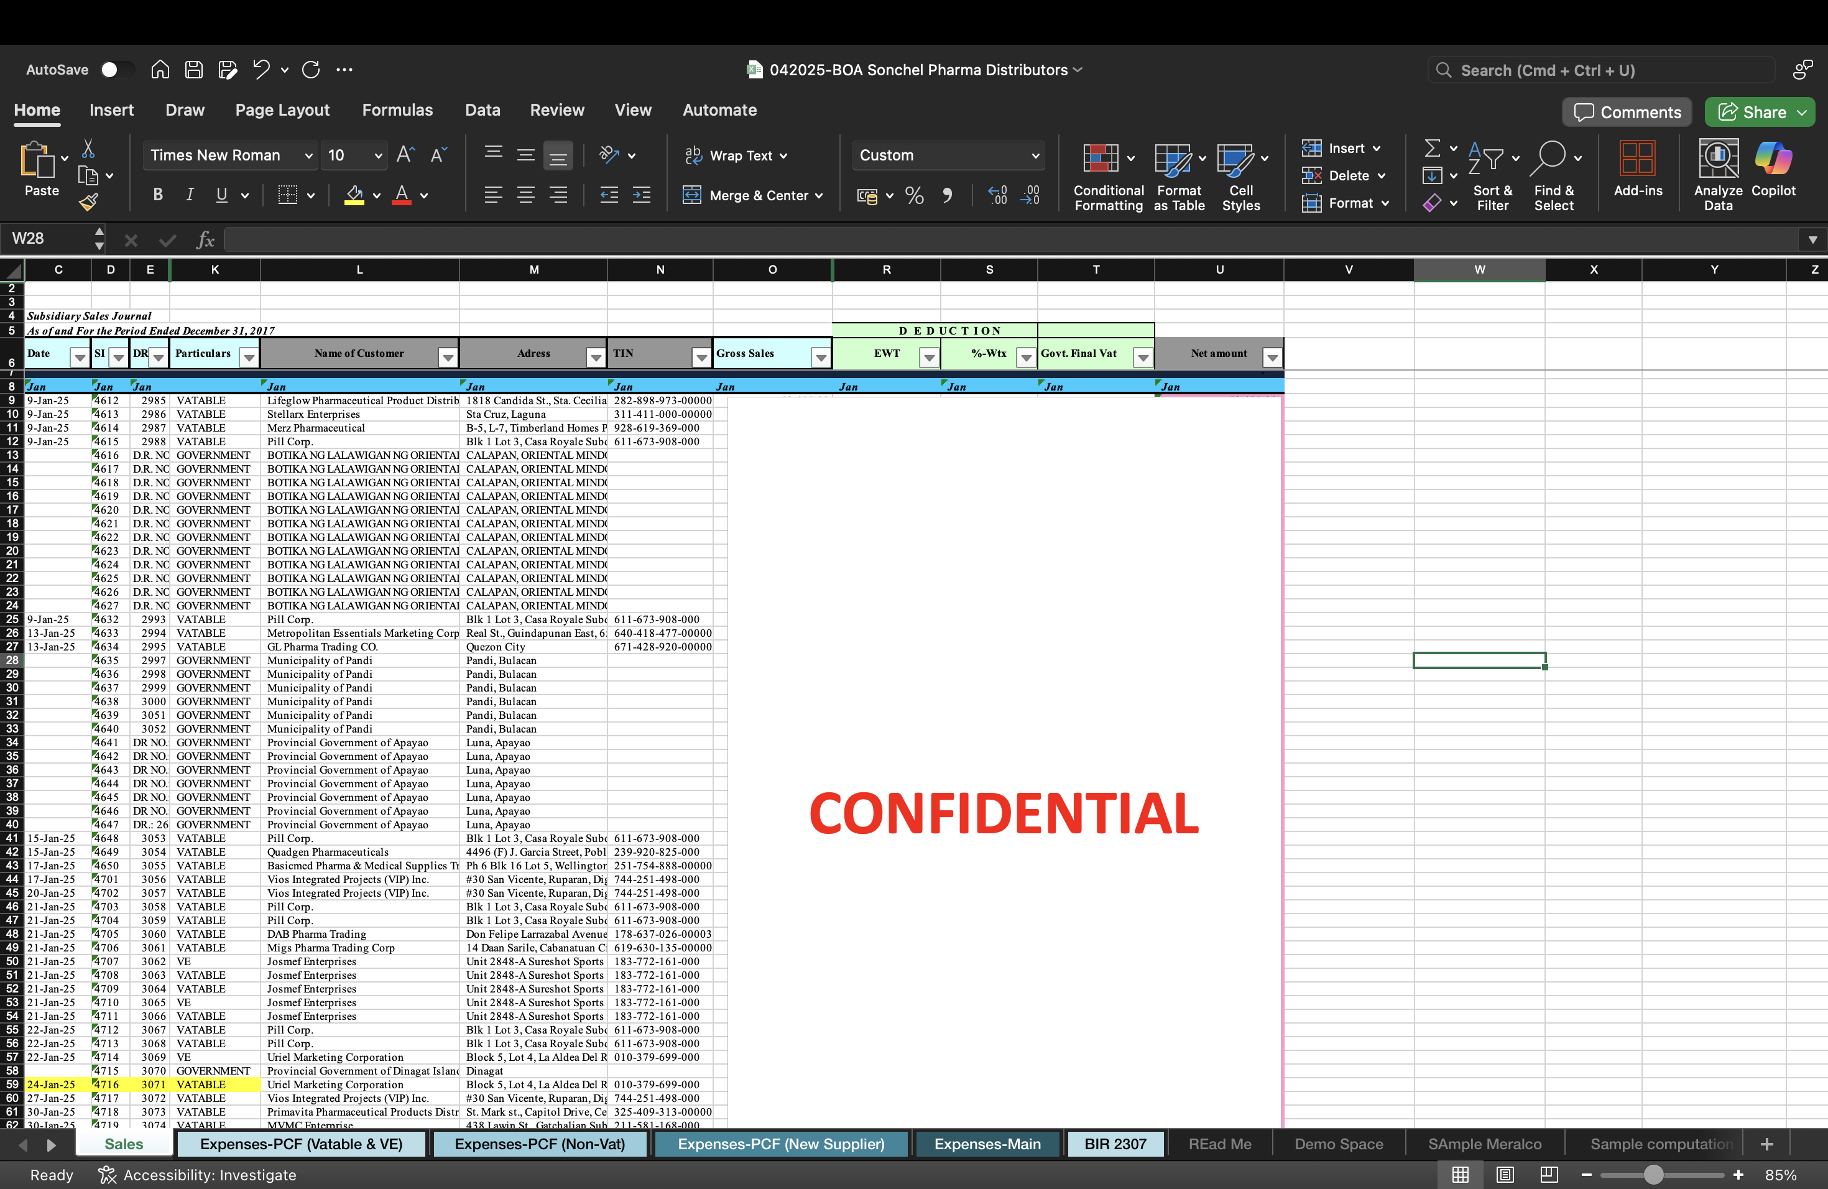Open the Gross Sales filter dropdown
This screenshot has height=1189, width=1828.
coord(821,357)
